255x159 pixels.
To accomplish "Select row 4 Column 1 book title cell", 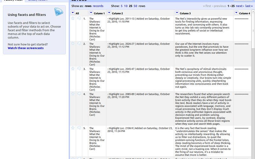I will pos(97,105).
